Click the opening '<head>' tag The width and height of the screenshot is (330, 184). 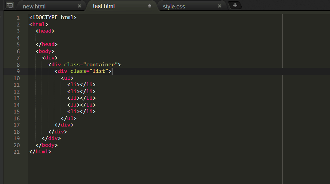pyautogui.click(x=45, y=31)
